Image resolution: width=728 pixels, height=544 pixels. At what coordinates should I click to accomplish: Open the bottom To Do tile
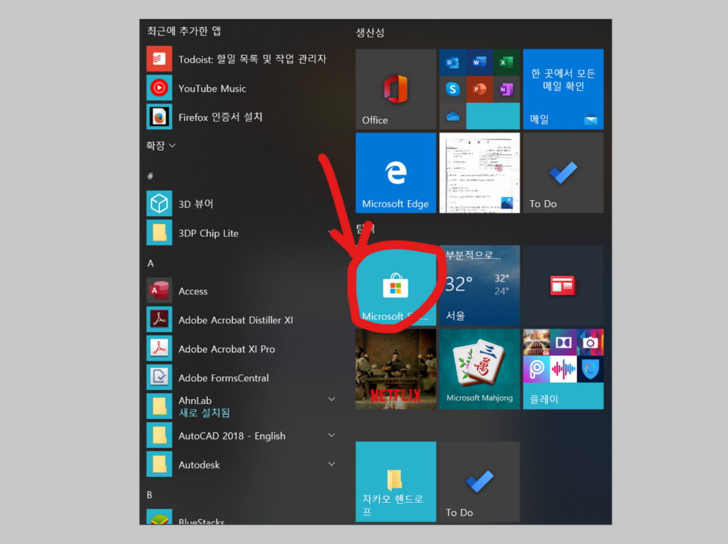coord(479,482)
